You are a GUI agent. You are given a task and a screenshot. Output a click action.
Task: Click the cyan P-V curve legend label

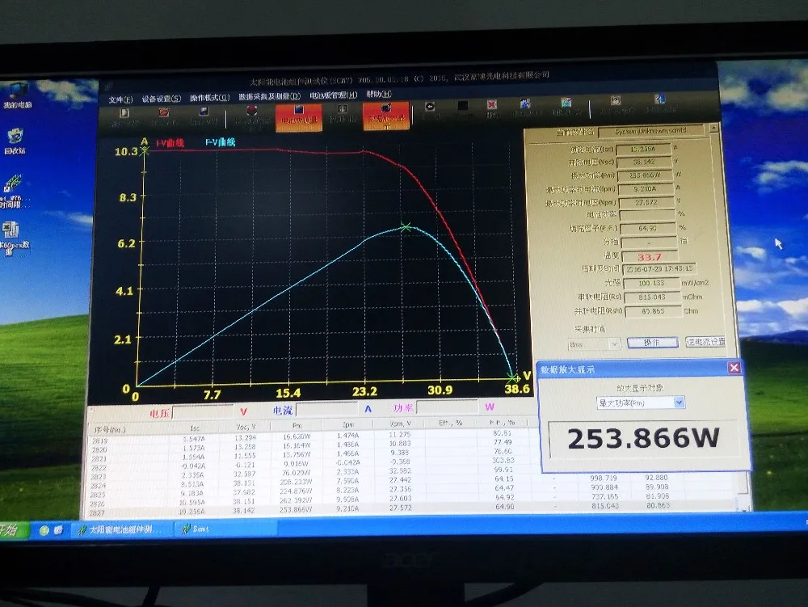pos(220,142)
